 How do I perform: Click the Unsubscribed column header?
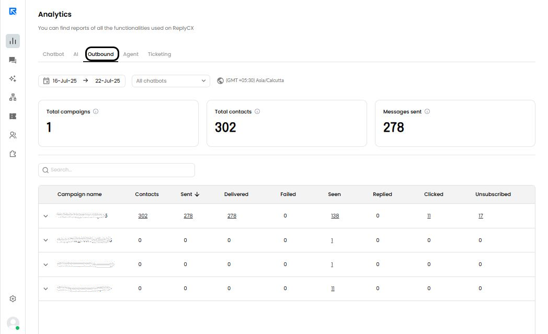coord(493,194)
